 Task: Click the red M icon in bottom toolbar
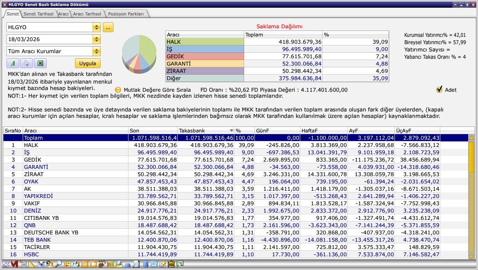(x=14, y=264)
